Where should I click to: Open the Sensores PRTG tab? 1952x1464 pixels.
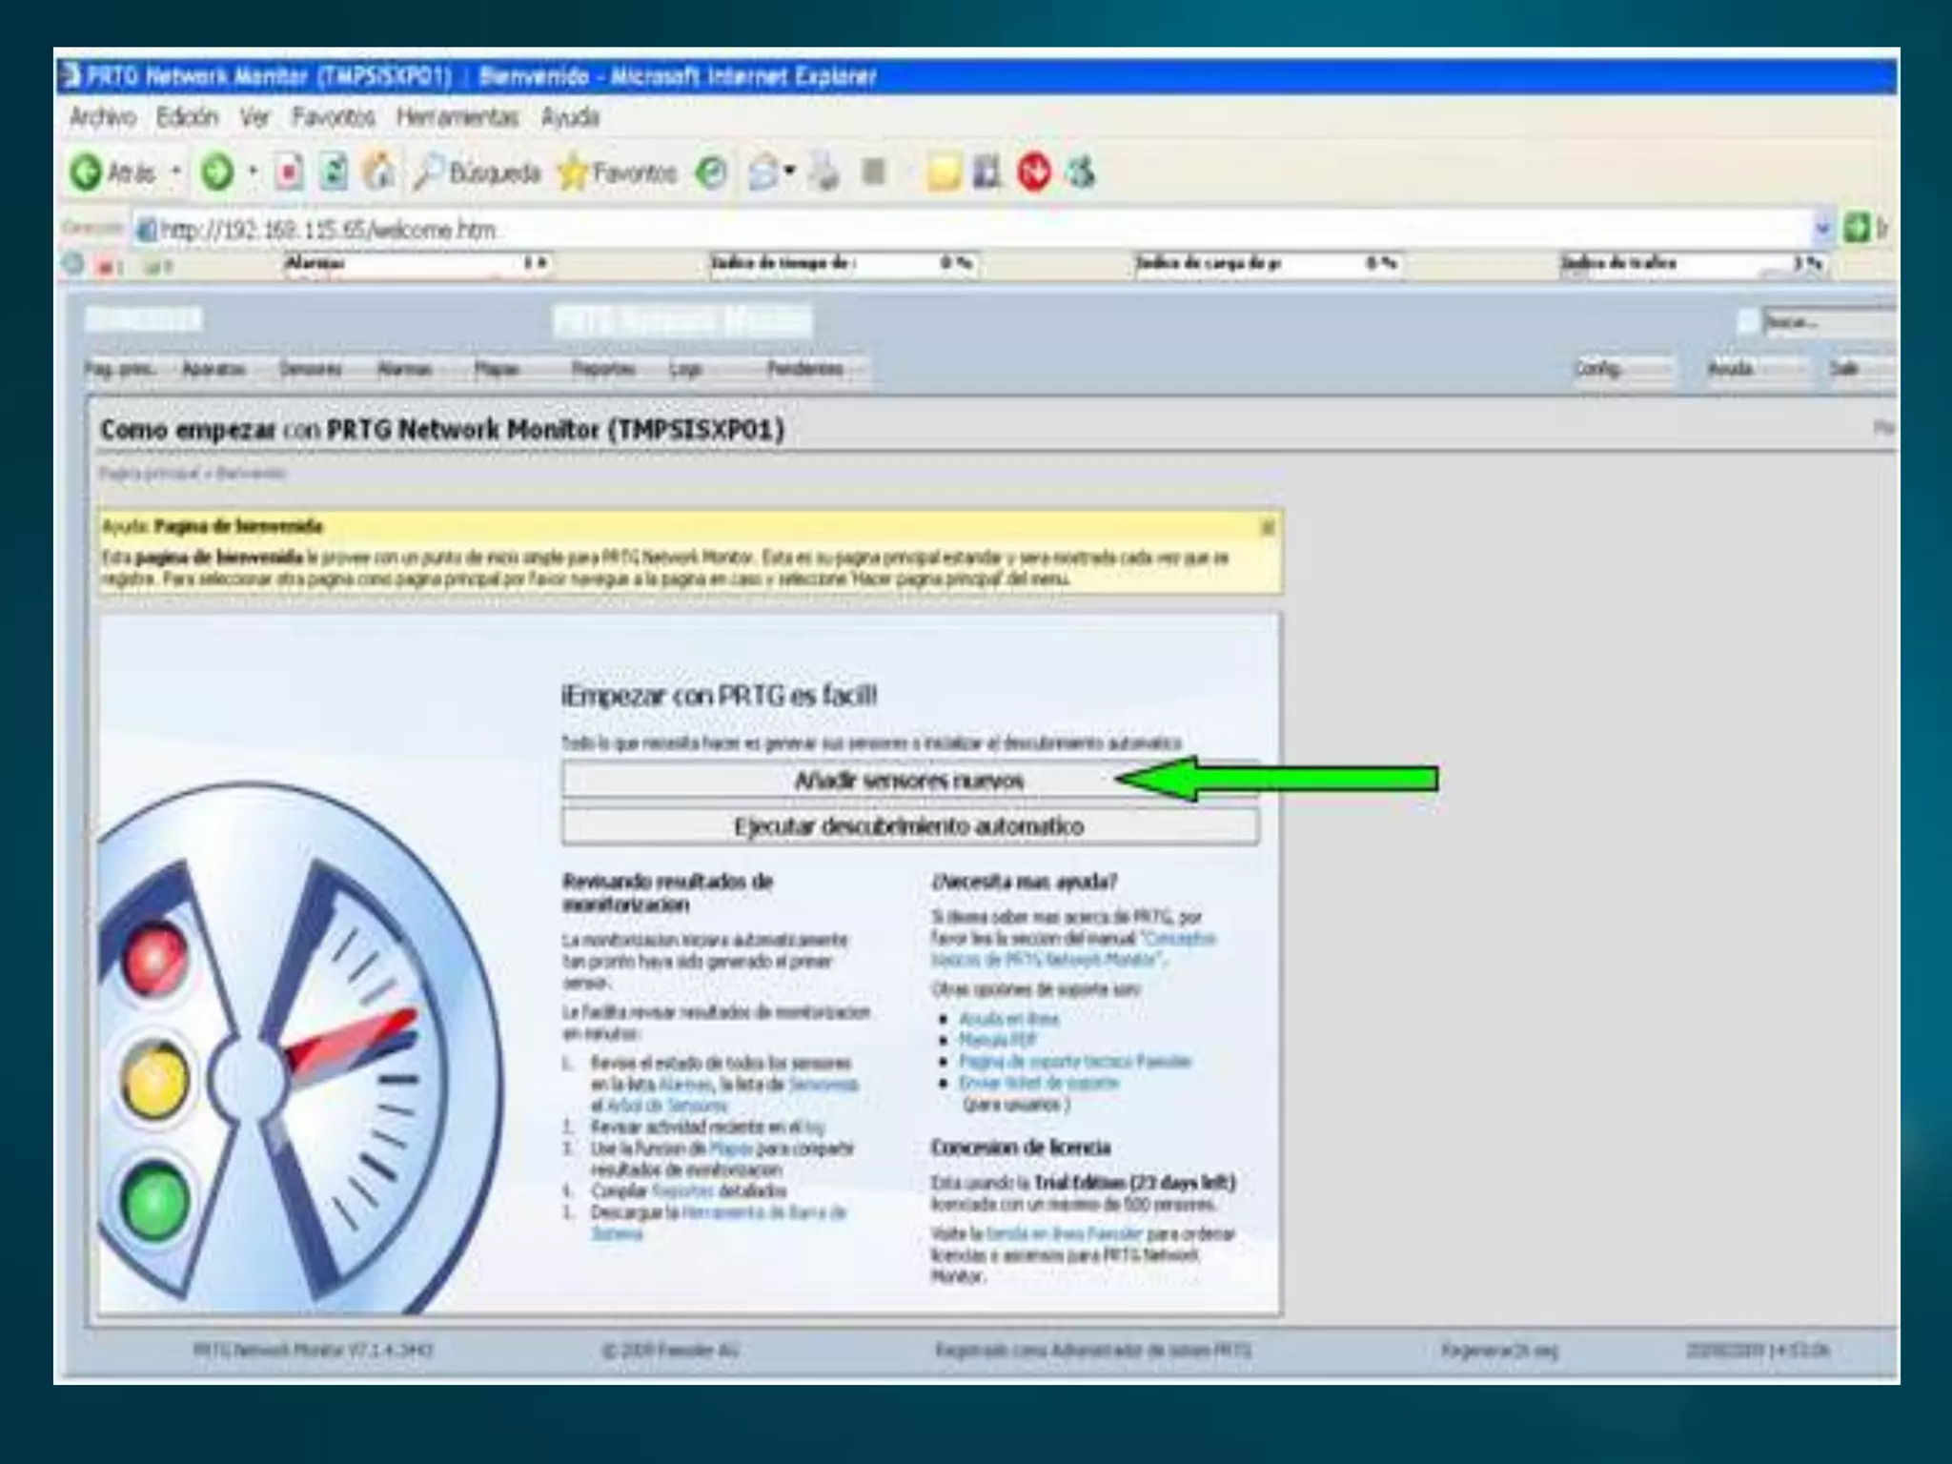[311, 369]
